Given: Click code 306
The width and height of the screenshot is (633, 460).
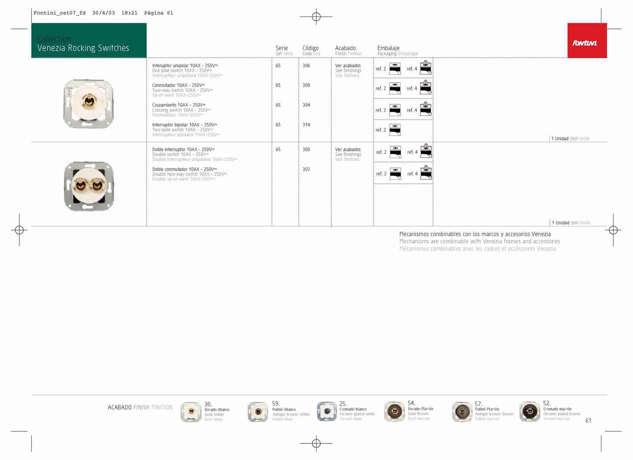Looking at the screenshot, I should point(306,66).
